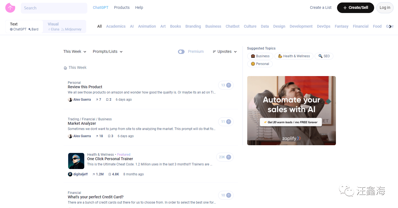Screen dimensions: 398x208
Task: Select the Design category
Action: coord(279,26)
